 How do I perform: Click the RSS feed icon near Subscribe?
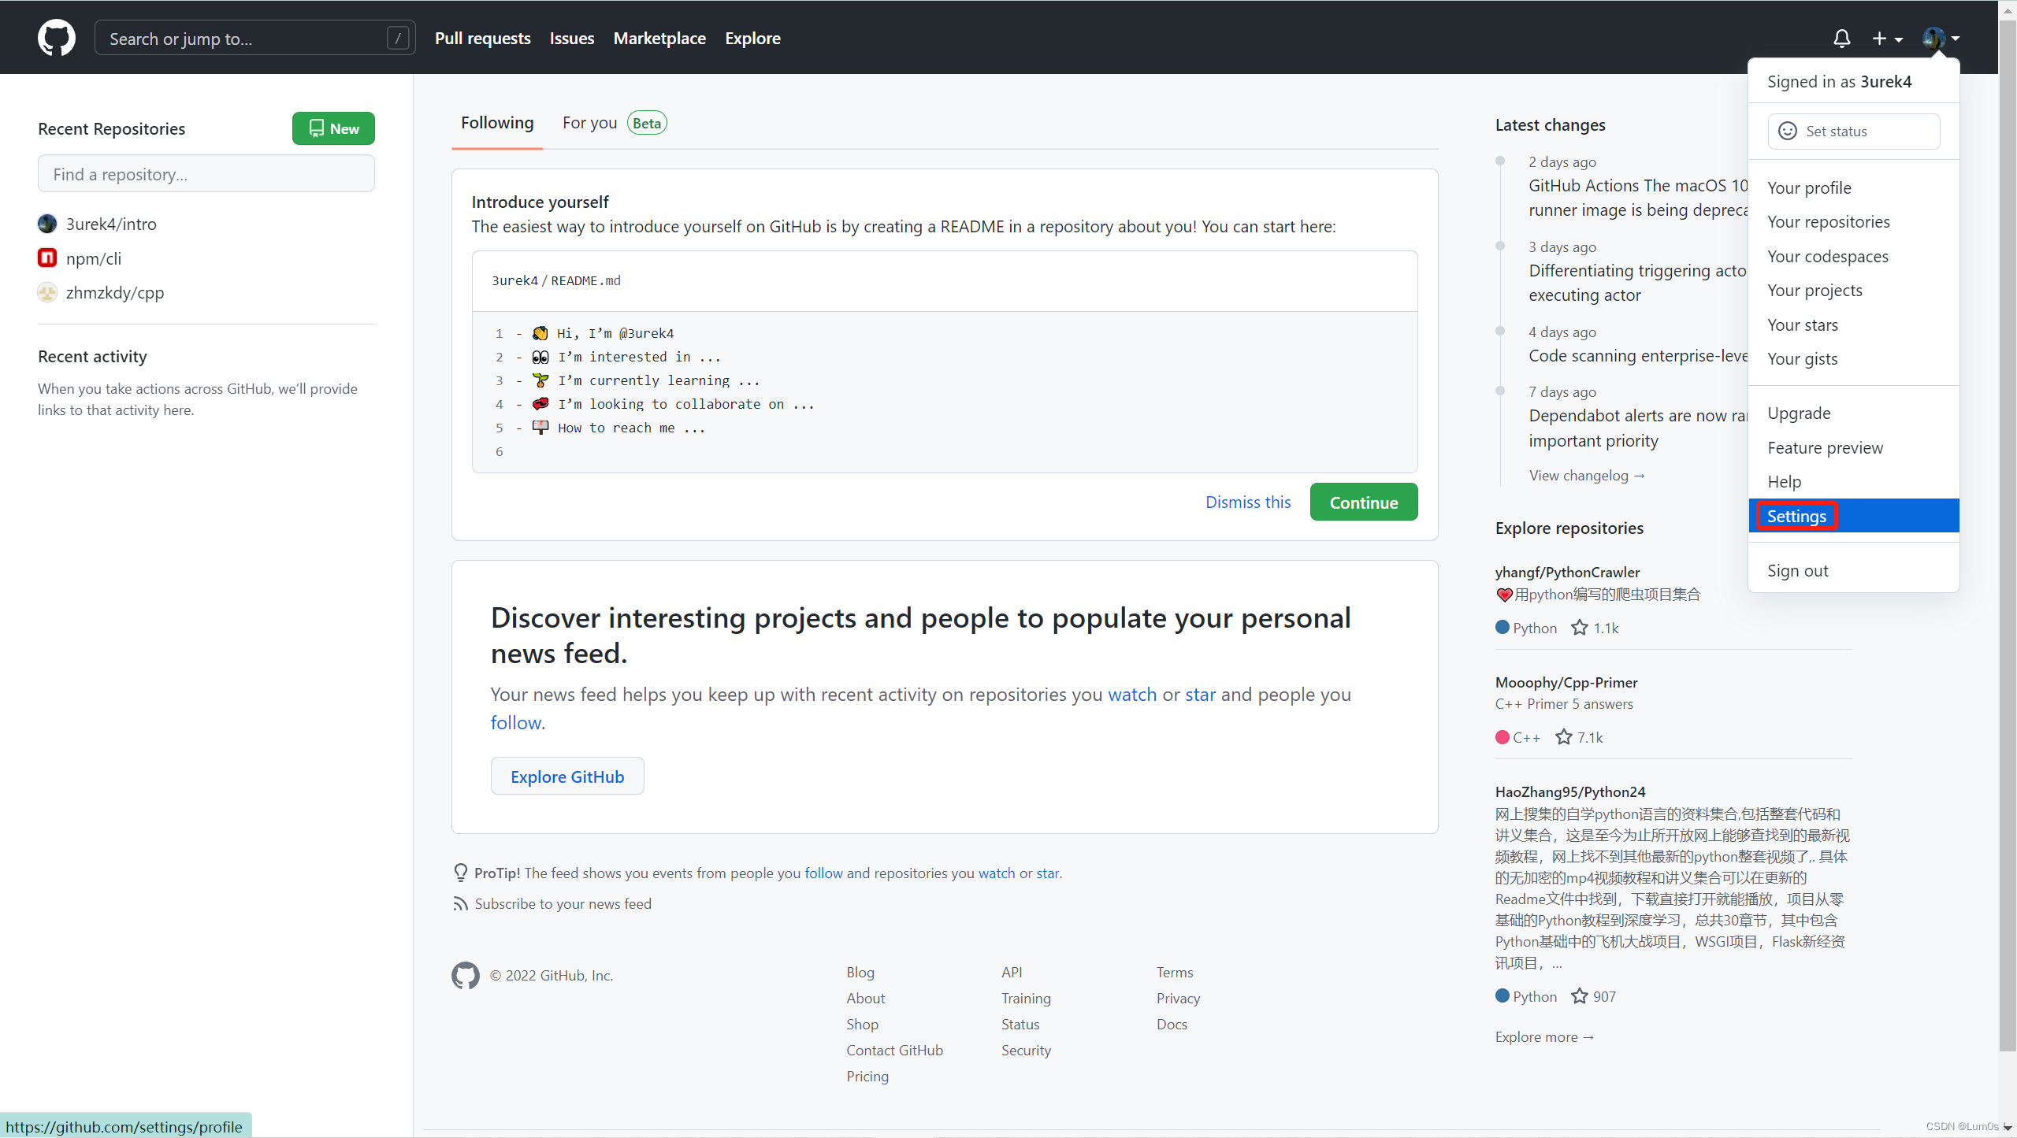[460, 903]
